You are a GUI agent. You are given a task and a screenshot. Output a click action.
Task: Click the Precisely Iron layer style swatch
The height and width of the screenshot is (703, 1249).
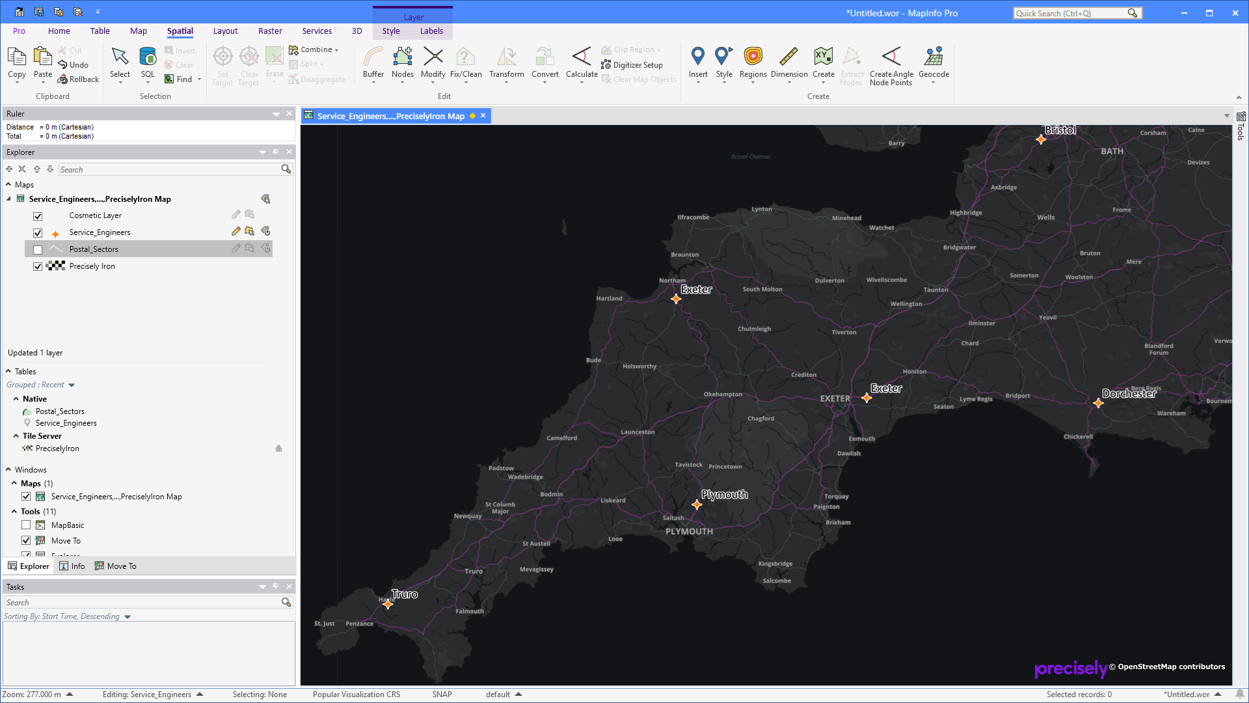(x=56, y=266)
